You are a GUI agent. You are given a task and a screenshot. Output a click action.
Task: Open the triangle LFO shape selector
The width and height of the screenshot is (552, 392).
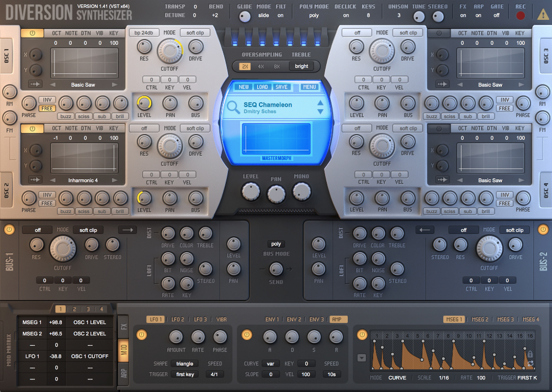coord(184,363)
